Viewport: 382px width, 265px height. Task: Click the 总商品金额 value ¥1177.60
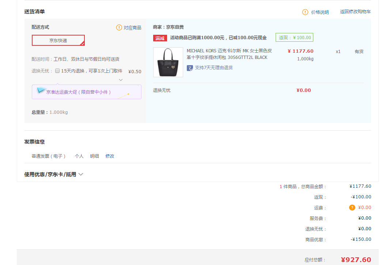360,186
